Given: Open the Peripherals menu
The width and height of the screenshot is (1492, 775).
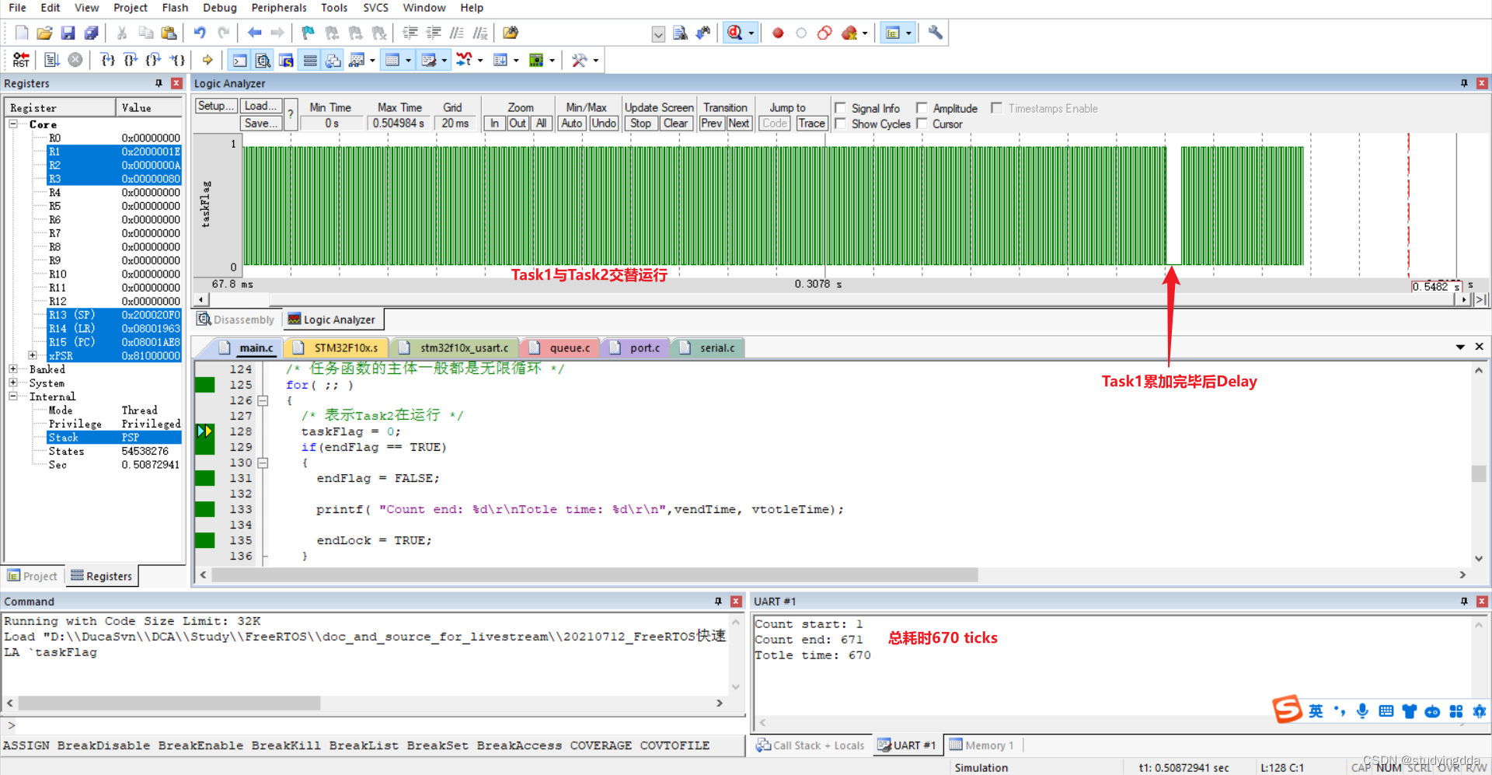Looking at the screenshot, I should coord(279,8).
